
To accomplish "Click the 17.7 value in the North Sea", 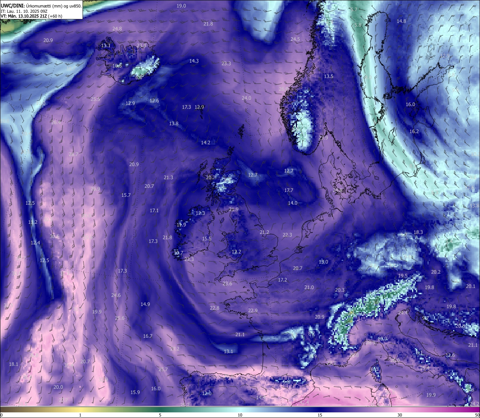I will (x=288, y=190).
